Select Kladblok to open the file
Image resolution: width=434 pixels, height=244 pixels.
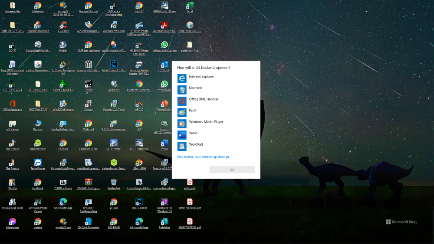[195, 88]
